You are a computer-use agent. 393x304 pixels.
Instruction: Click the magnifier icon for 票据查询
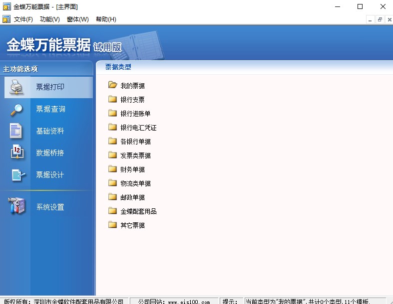click(x=16, y=109)
